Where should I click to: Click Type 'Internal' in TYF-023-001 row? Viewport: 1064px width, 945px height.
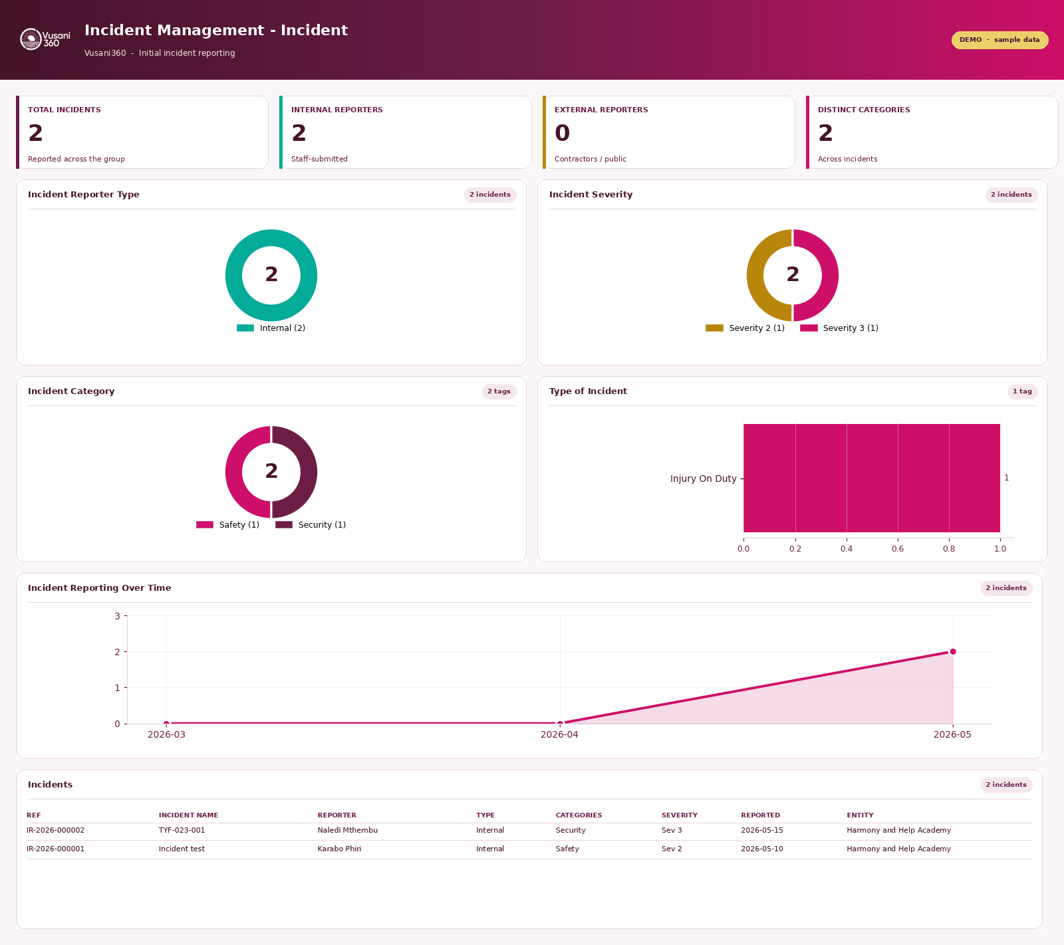click(490, 830)
